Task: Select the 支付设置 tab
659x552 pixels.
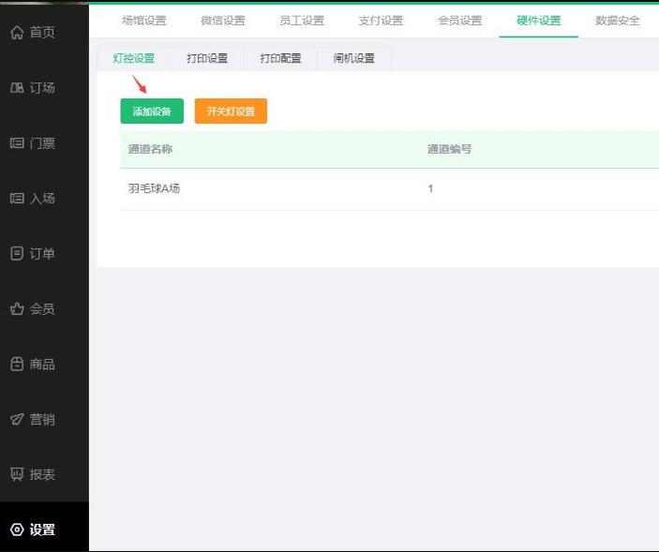Action: point(380,21)
